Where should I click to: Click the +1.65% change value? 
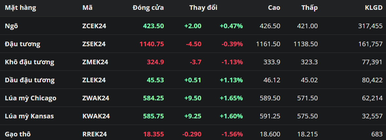tap(231, 98)
